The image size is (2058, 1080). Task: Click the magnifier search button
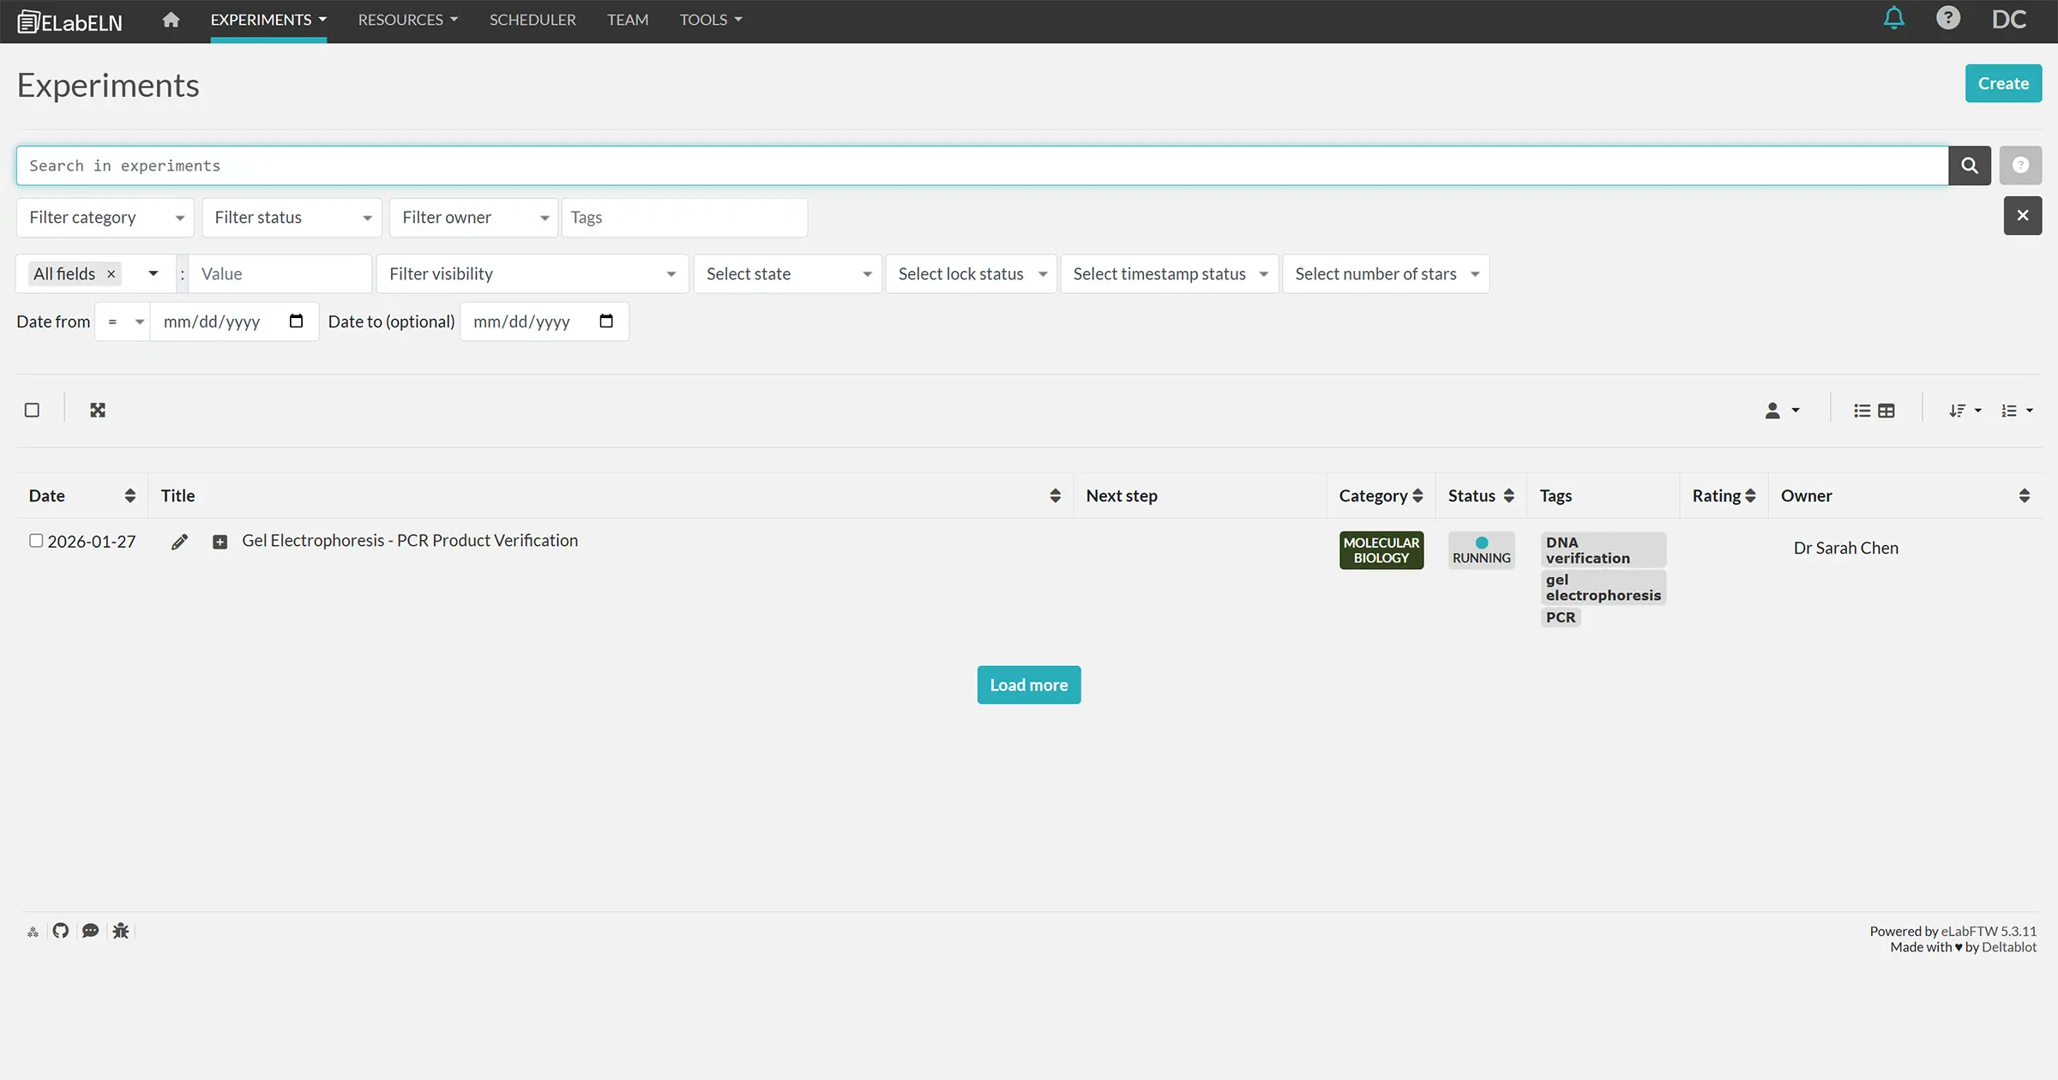1969,165
